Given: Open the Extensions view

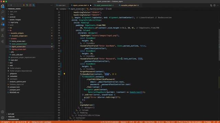Looking at the screenshot, I should (2, 30).
